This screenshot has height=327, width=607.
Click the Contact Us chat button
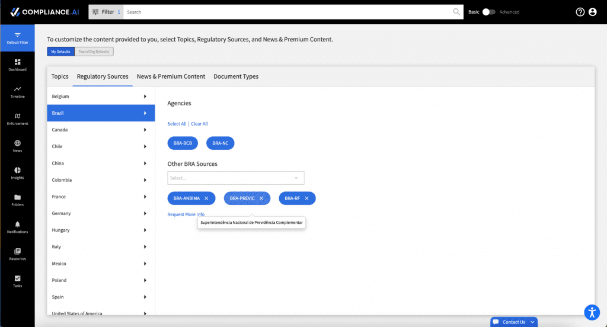point(514,322)
